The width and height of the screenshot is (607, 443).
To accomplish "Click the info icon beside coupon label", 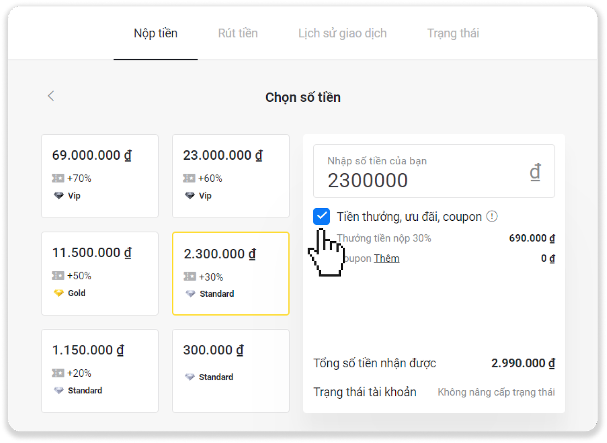I will (492, 216).
